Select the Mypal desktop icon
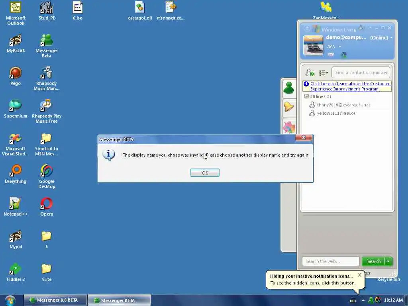 click(x=16, y=239)
